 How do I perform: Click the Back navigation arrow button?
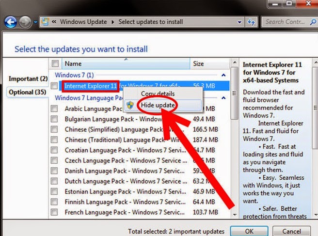point(11,22)
